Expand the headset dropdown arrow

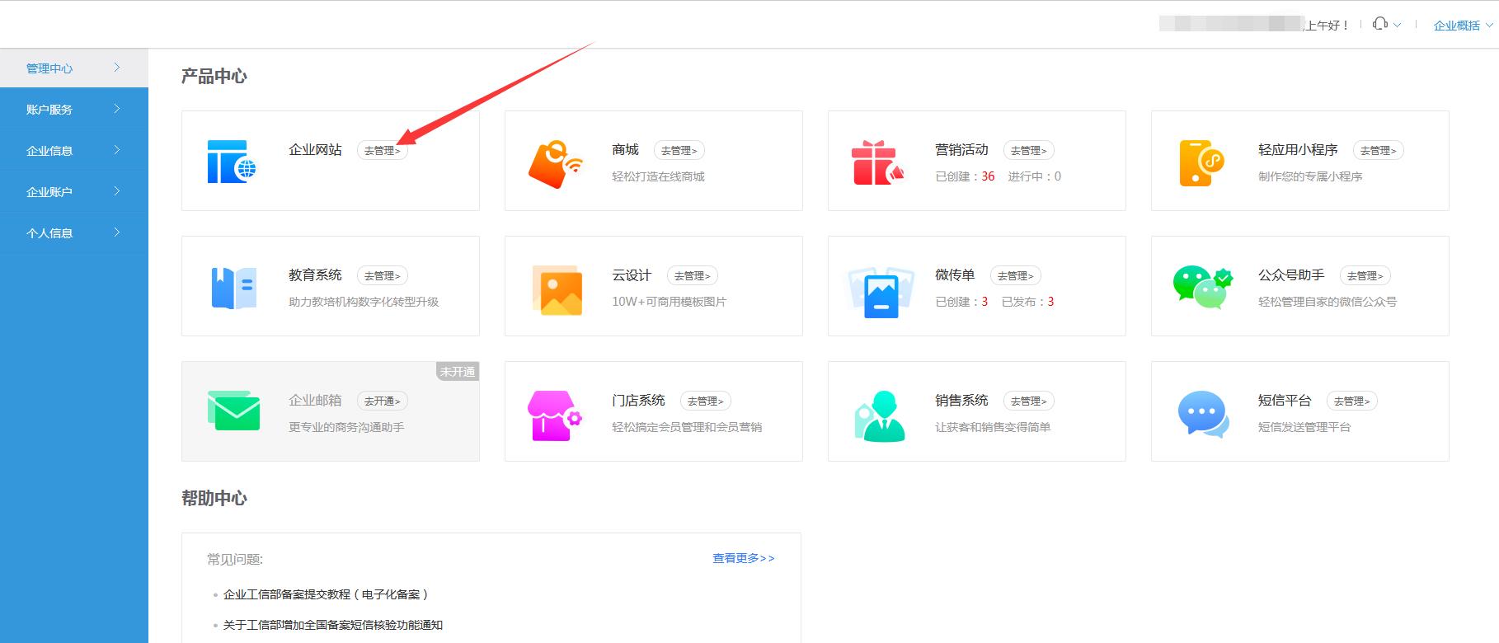click(1397, 26)
